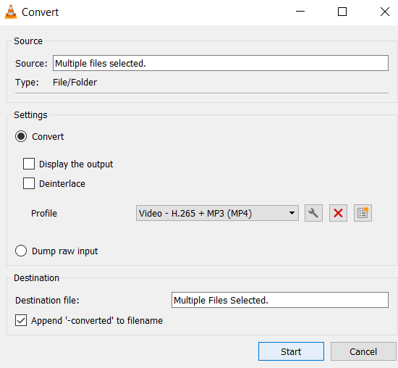398x368 pixels.
Task: Minimize the Convert window
Action: [x=300, y=12]
